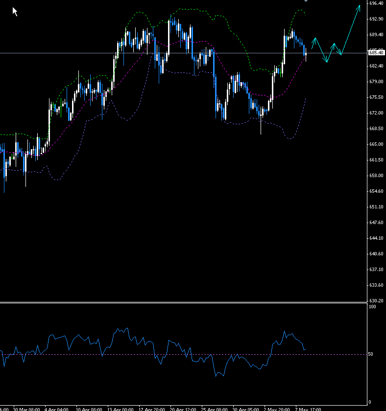
Task: Click the 4 Apr 04:00 time label
Action: 56,409
